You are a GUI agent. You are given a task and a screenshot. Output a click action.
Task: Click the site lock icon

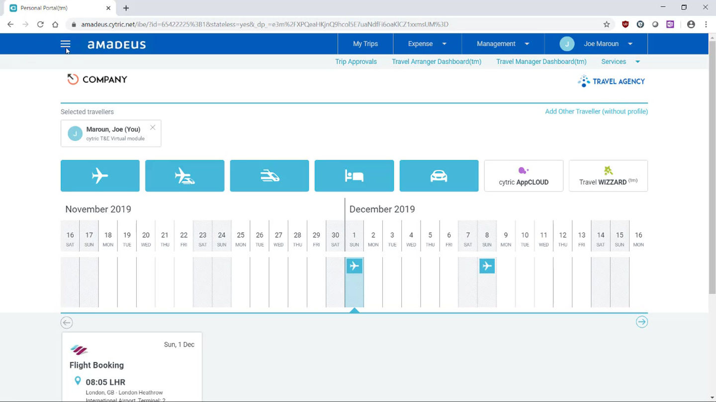point(74,24)
